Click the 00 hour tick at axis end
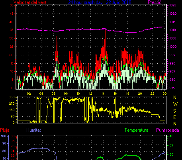Viewport: 182px width, 160px height. click(164, 94)
